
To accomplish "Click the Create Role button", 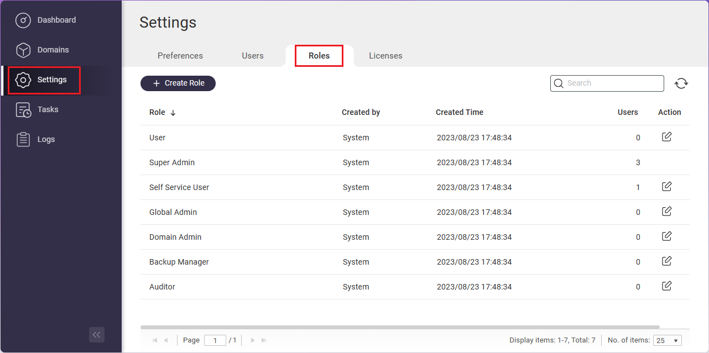I will (178, 83).
